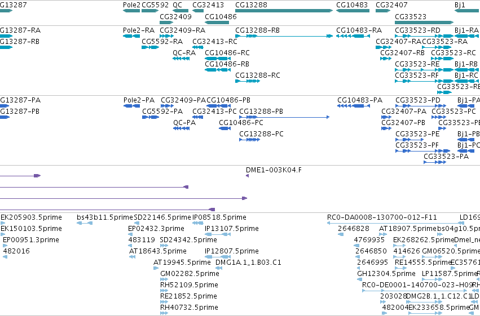Click the RH52109.5prime EST label
The width and height of the screenshot is (480, 316).
[x=189, y=286]
